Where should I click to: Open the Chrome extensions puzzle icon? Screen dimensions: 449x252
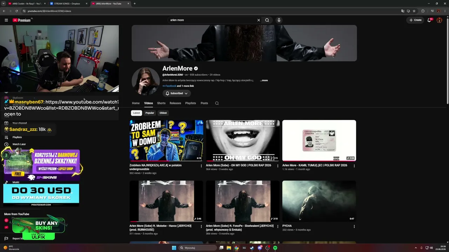pyautogui.click(x=423, y=11)
